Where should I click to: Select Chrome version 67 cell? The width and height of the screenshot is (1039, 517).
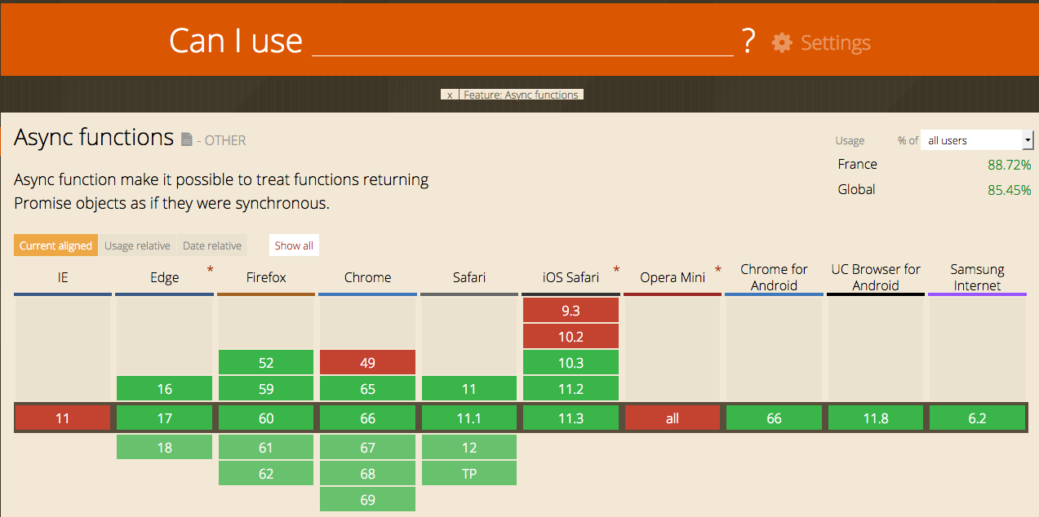coord(367,448)
